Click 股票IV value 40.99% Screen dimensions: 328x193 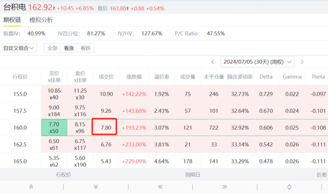(36, 34)
